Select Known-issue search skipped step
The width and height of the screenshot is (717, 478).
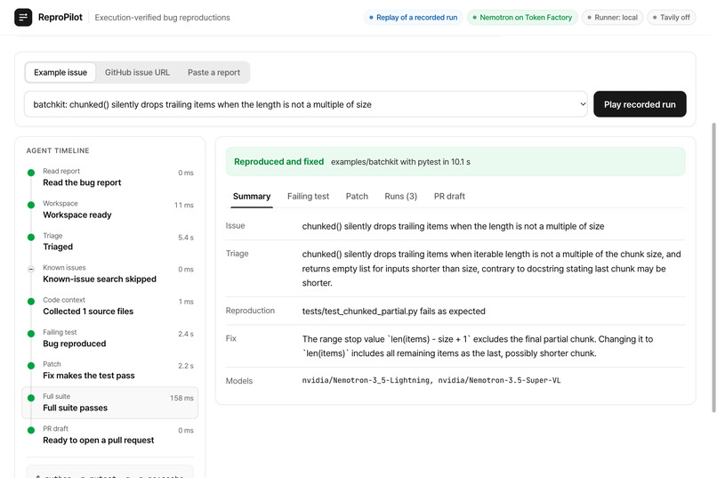[x=109, y=273]
